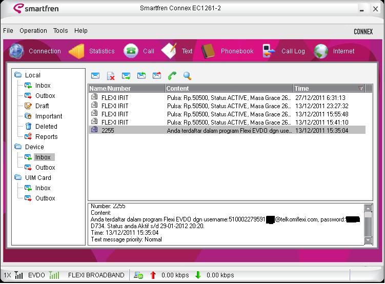The image size is (385, 284).
Task: Click the red upload arrow icon
Action: coord(153,275)
